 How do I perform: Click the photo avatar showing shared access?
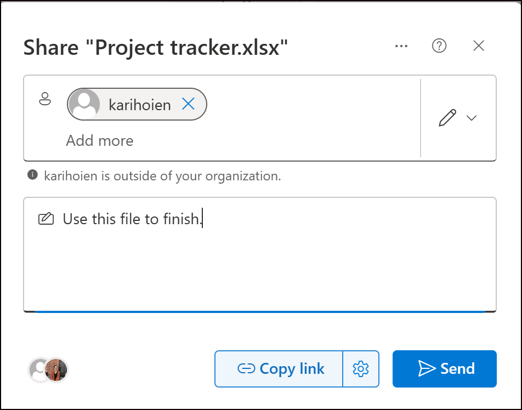(x=57, y=370)
